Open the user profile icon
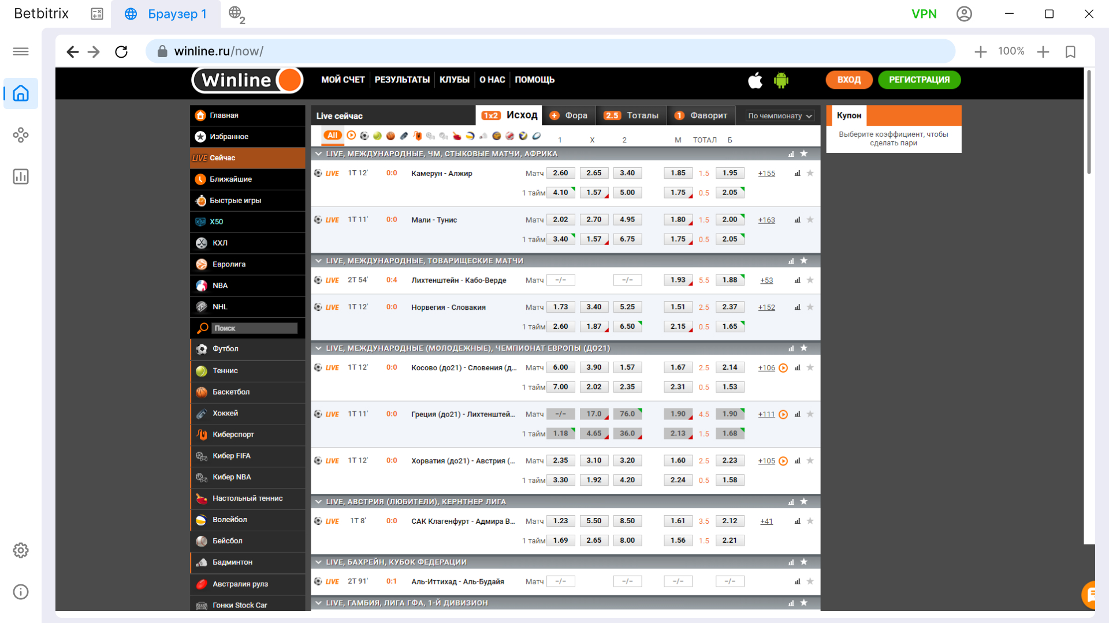The width and height of the screenshot is (1109, 623). pos(964,14)
